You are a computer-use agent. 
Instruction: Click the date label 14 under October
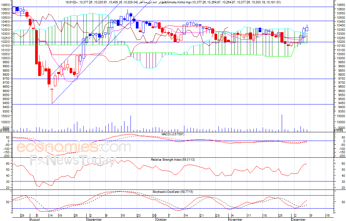[x=186, y=216]
